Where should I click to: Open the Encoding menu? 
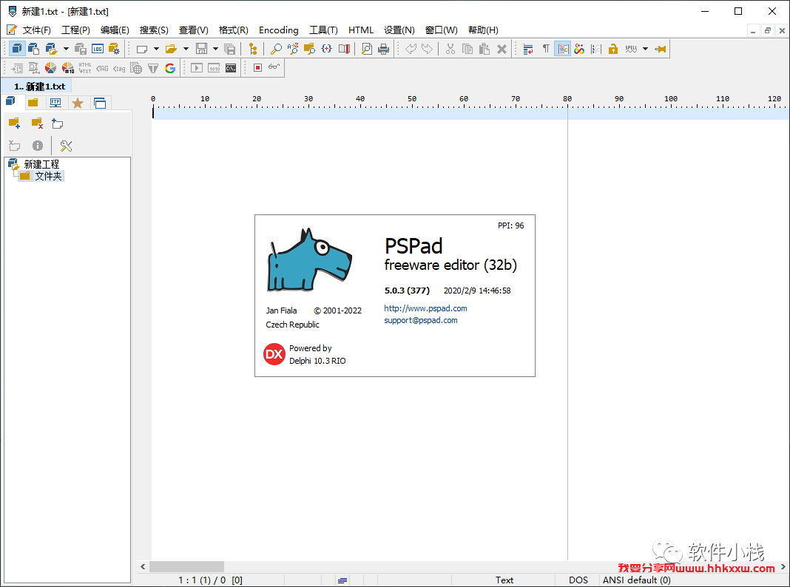pyautogui.click(x=279, y=30)
